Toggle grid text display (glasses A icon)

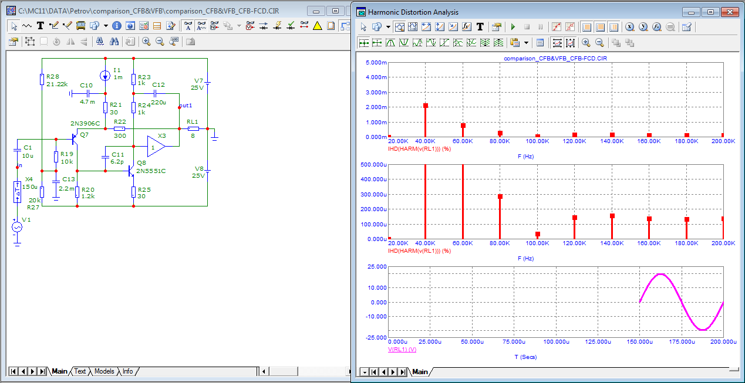coord(188,26)
